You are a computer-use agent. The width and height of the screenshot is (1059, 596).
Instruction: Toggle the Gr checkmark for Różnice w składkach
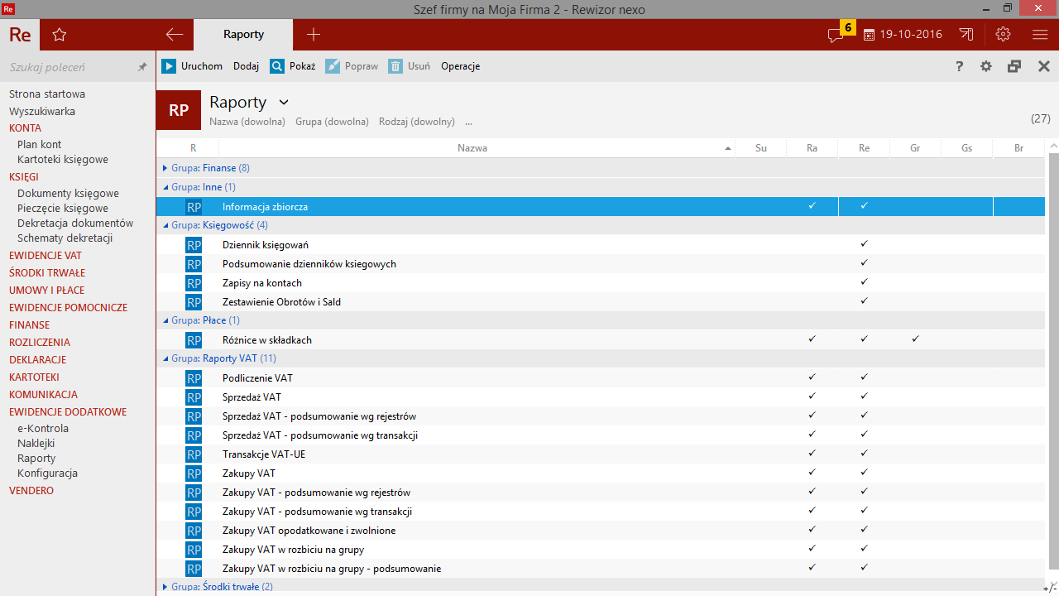(x=915, y=339)
